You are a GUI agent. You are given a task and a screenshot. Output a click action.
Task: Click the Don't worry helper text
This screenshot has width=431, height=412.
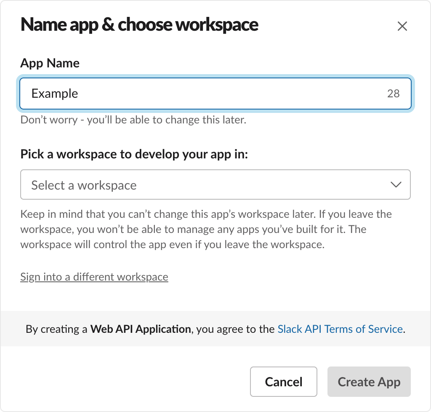click(x=133, y=120)
